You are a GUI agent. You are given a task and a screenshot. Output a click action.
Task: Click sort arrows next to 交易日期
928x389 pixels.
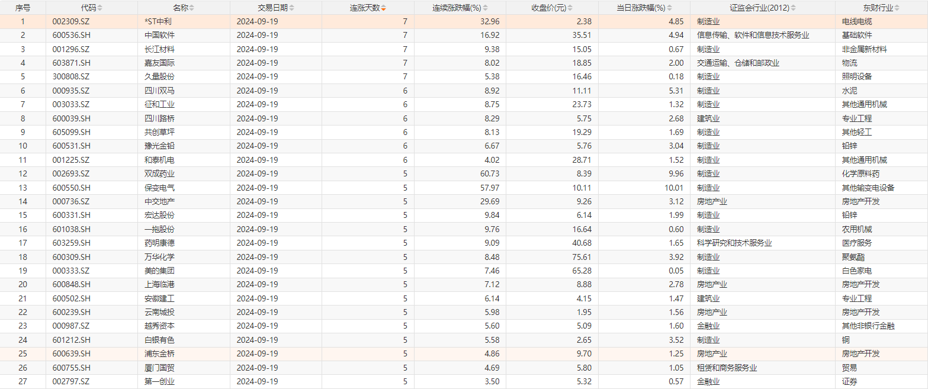coord(291,8)
